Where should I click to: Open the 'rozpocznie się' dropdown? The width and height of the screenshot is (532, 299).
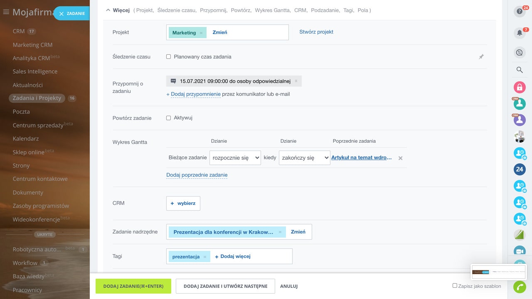click(x=235, y=158)
